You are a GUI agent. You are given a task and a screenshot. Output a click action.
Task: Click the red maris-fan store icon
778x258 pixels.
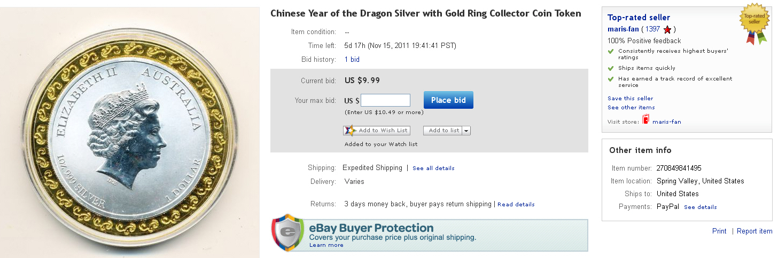point(645,121)
